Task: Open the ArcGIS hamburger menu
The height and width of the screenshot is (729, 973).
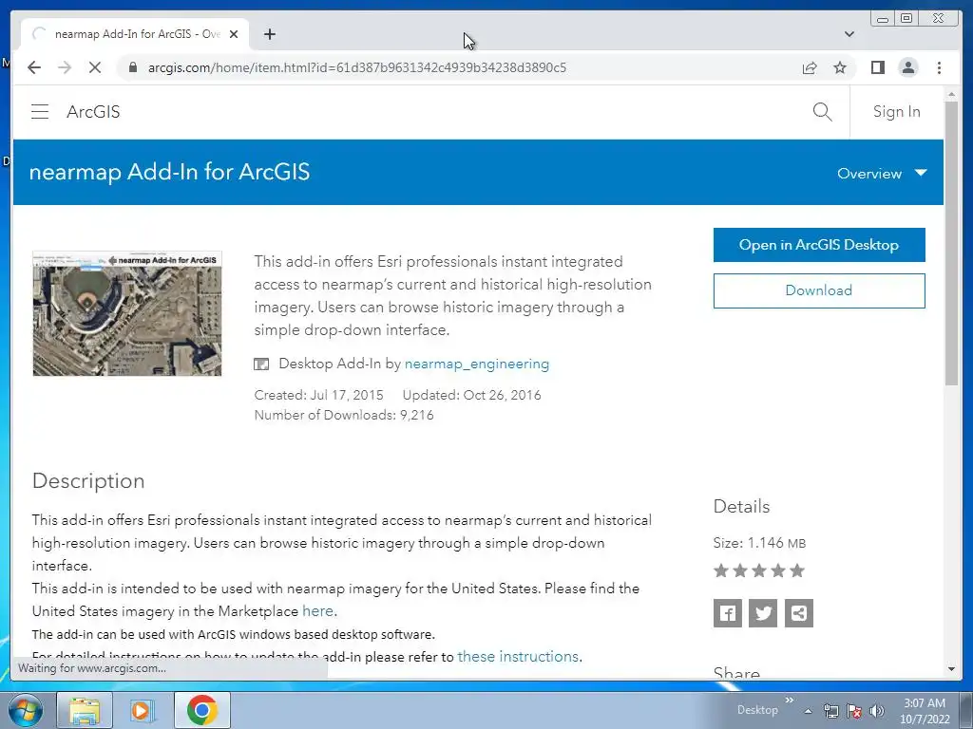Action: [x=40, y=112]
